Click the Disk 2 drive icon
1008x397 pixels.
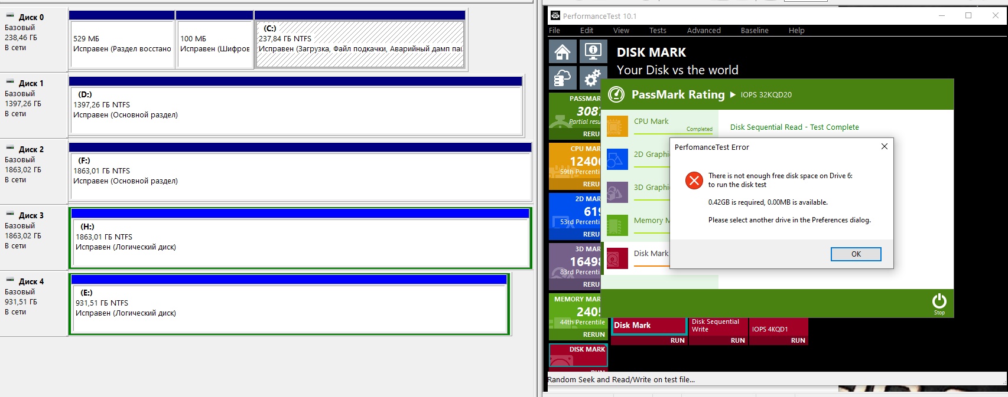10,148
